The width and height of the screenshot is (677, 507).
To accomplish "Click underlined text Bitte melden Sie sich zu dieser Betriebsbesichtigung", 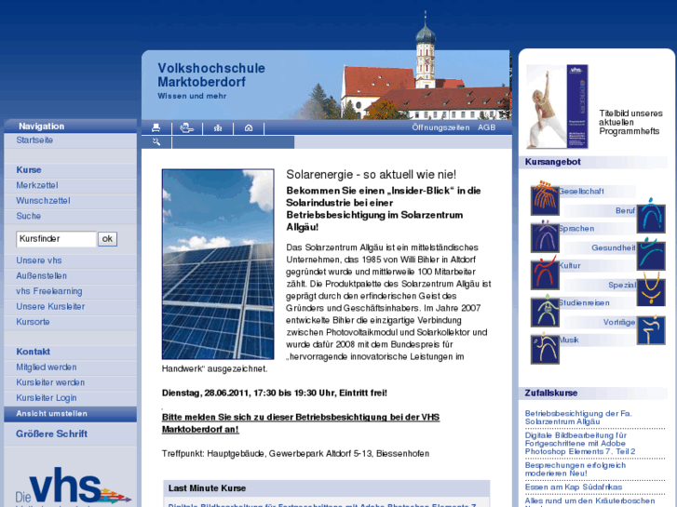I will pos(301,423).
